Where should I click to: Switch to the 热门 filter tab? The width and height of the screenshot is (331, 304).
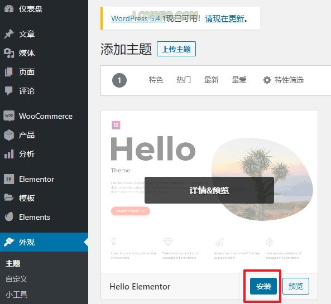(x=184, y=80)
